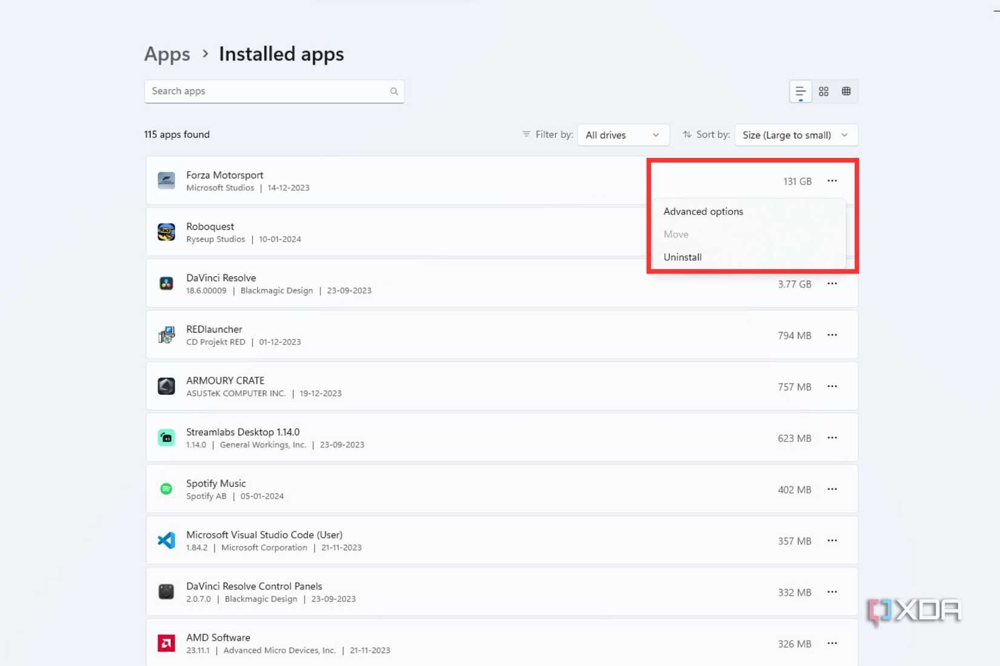Click the Spotify Music app icon

[166, 489]
